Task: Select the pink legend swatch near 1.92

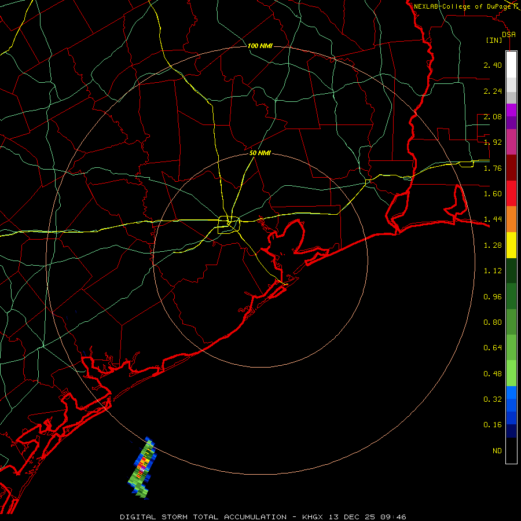Action: (511, 142)
